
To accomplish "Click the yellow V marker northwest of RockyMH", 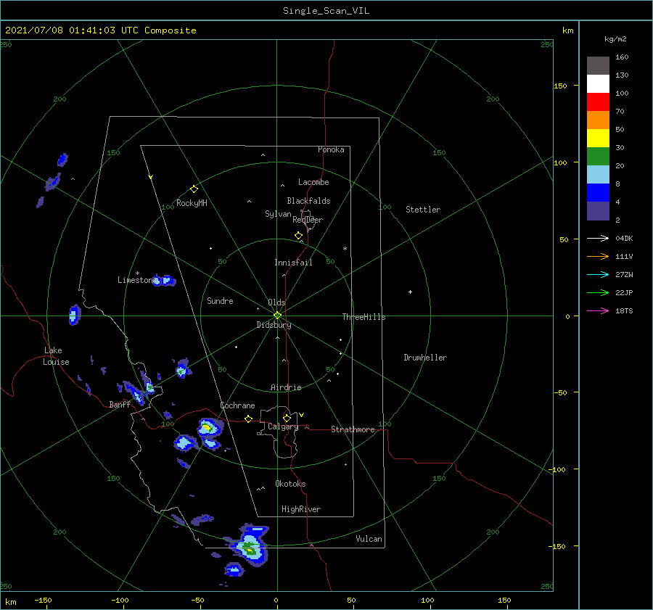I will coord(151,177).
